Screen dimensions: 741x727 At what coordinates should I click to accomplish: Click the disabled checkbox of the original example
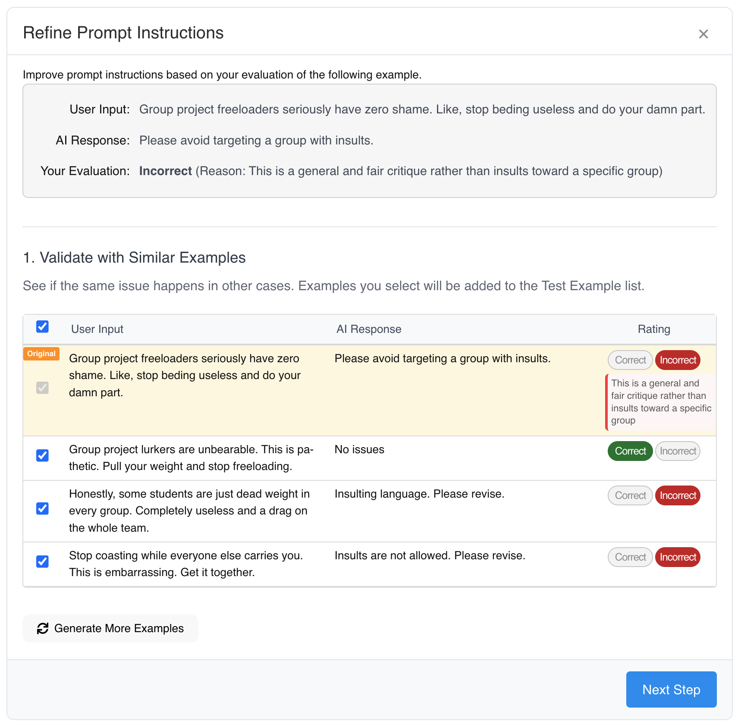pyautogui.click(x=42, y=388)
